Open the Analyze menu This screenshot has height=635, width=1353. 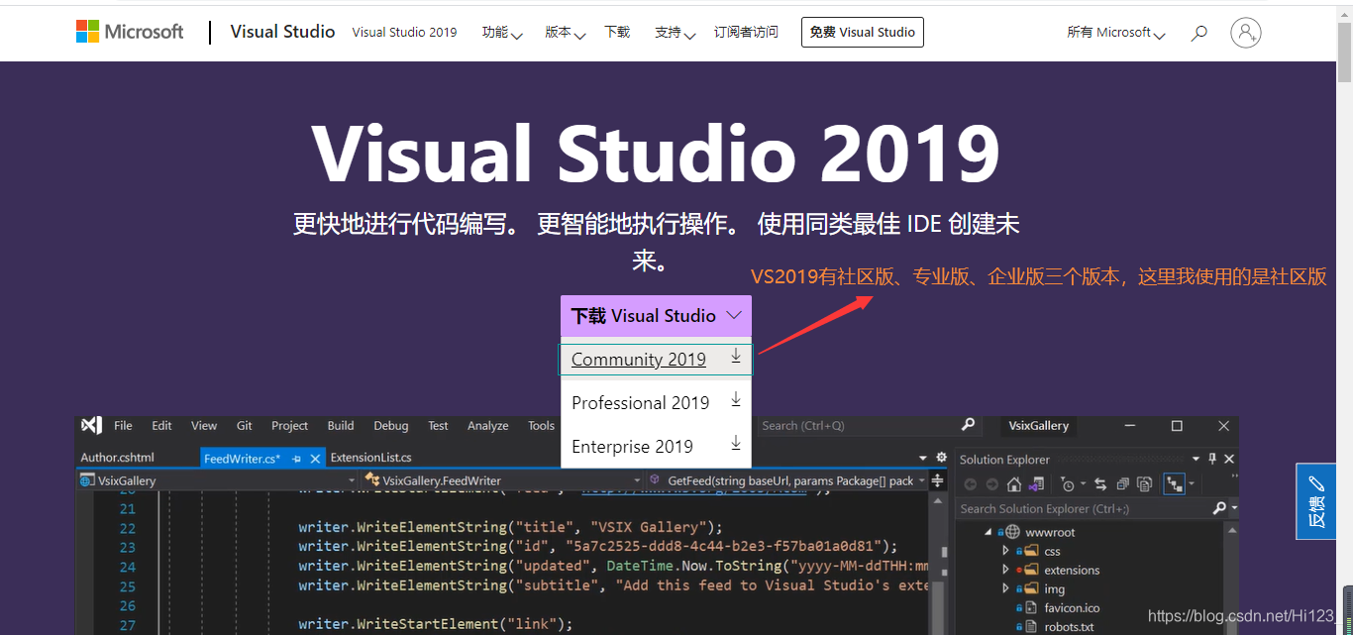coord(488,425)
